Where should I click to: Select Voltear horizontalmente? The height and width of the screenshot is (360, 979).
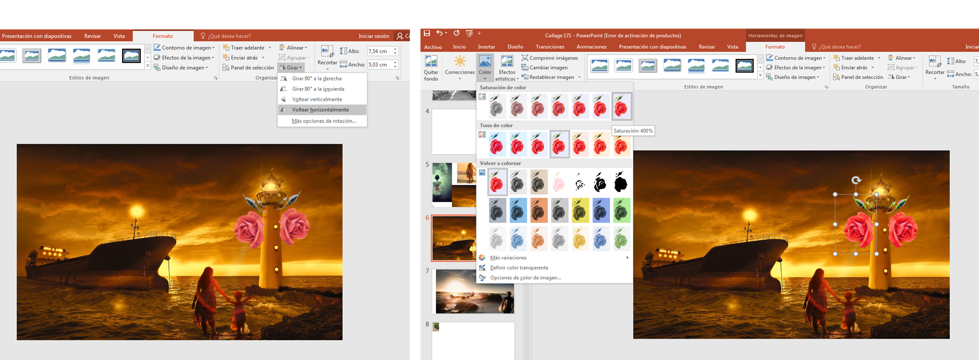tap(322, 110)
